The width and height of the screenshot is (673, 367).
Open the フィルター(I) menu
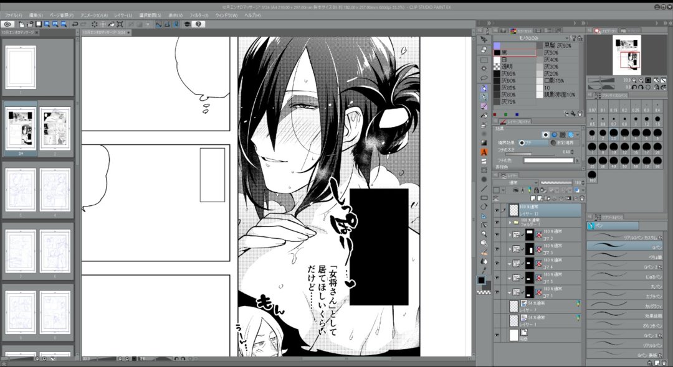coord(199,16)
